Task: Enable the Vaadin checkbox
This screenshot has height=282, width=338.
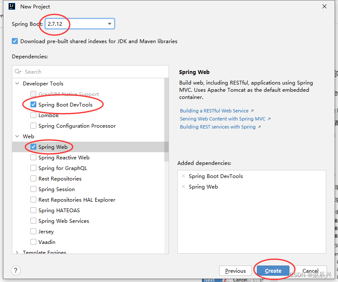Action: click(x=33, y=242)
